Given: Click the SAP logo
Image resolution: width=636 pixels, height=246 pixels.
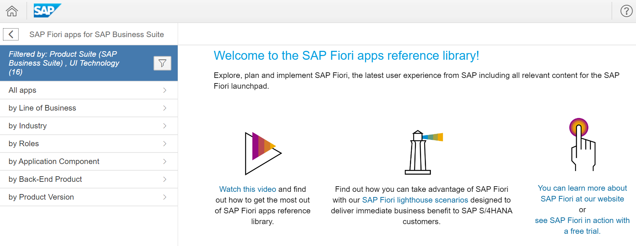Looking at the screenshot, I should 47,11.
